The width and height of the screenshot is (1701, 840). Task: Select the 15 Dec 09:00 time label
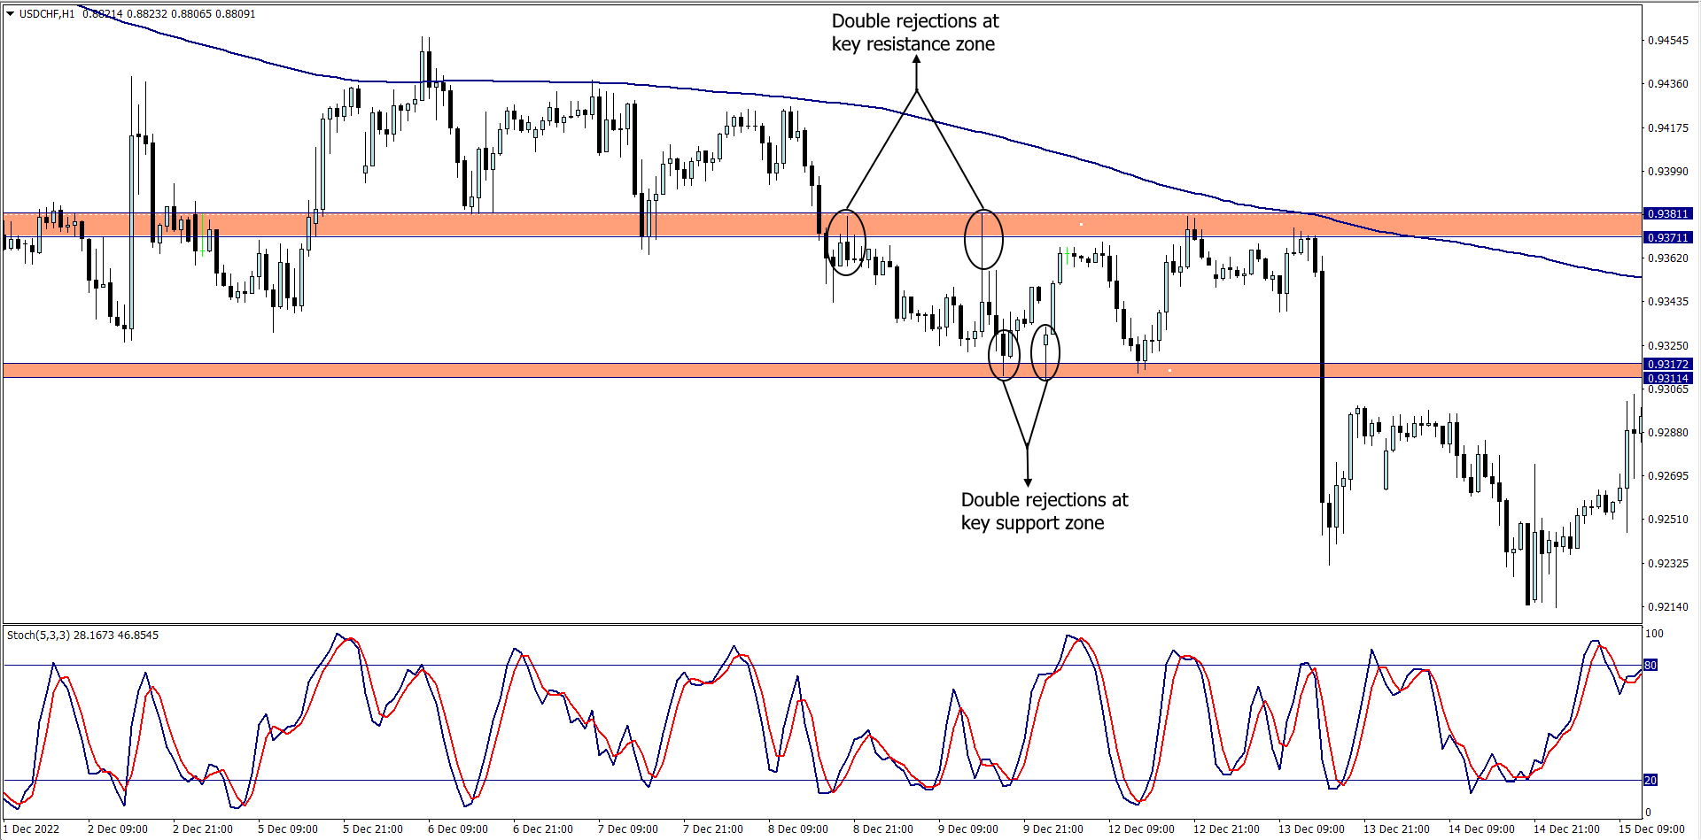1651,829
